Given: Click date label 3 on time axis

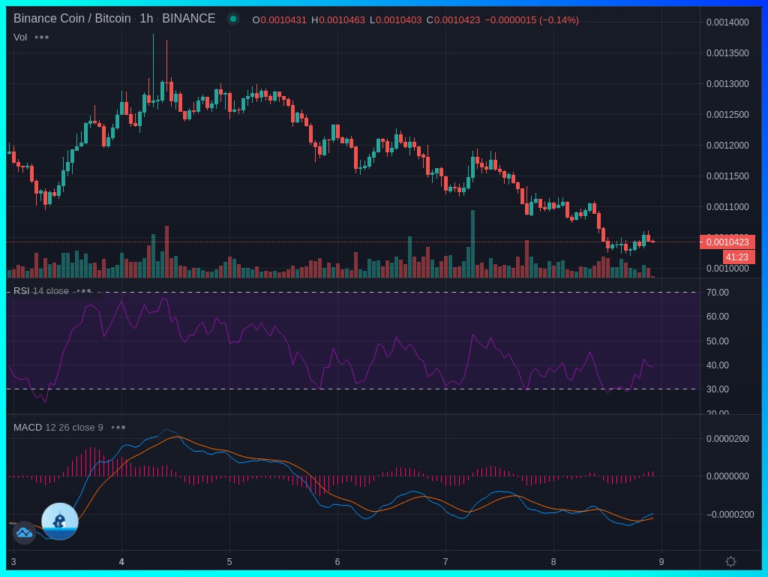Looking at the screenshot, I should [13, 562].
